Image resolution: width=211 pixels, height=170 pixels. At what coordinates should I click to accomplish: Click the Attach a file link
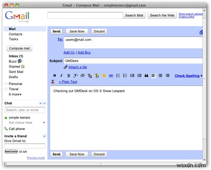78,67
